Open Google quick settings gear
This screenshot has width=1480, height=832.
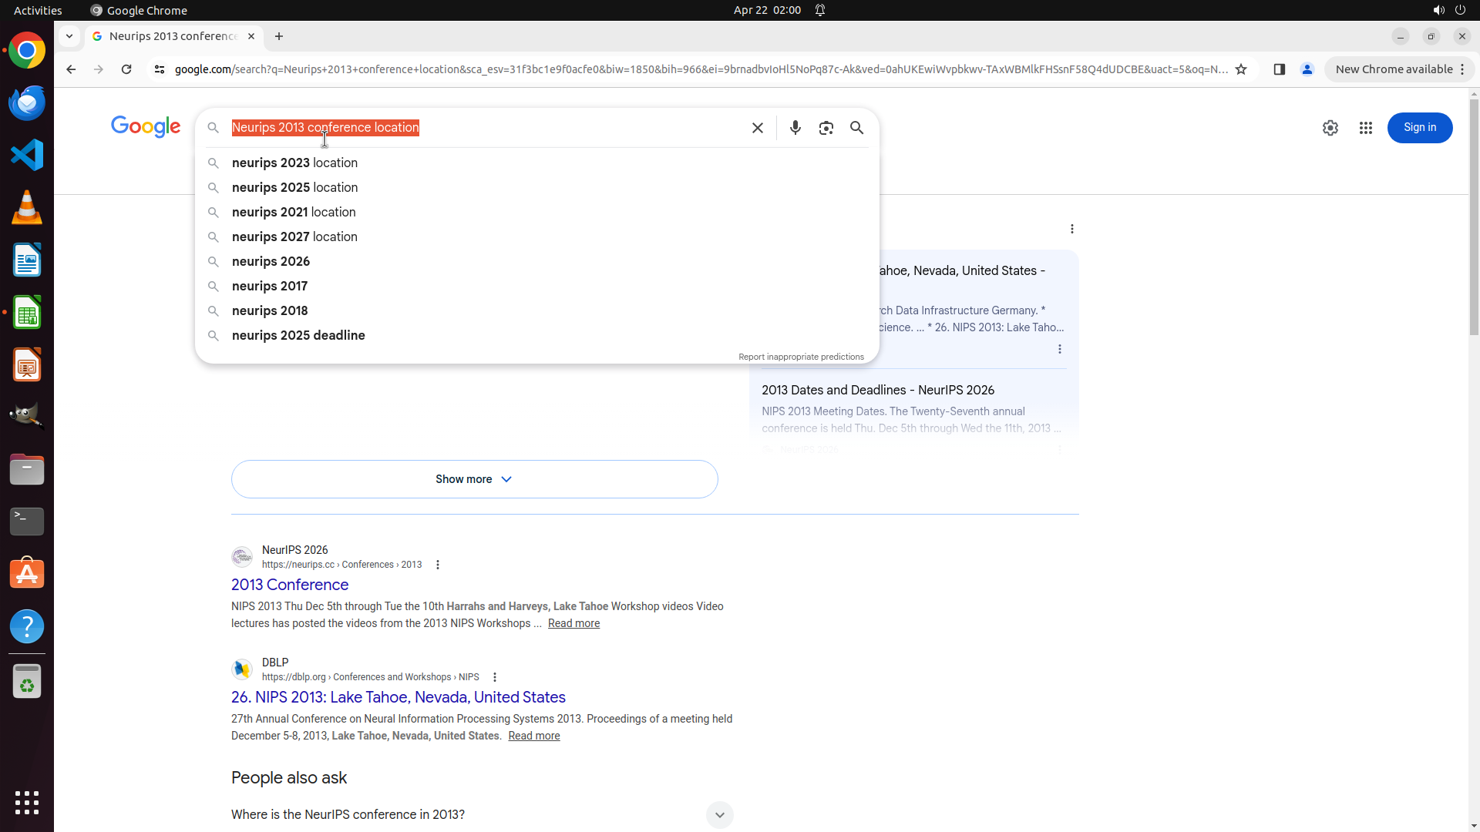[x=1330, y=128]
